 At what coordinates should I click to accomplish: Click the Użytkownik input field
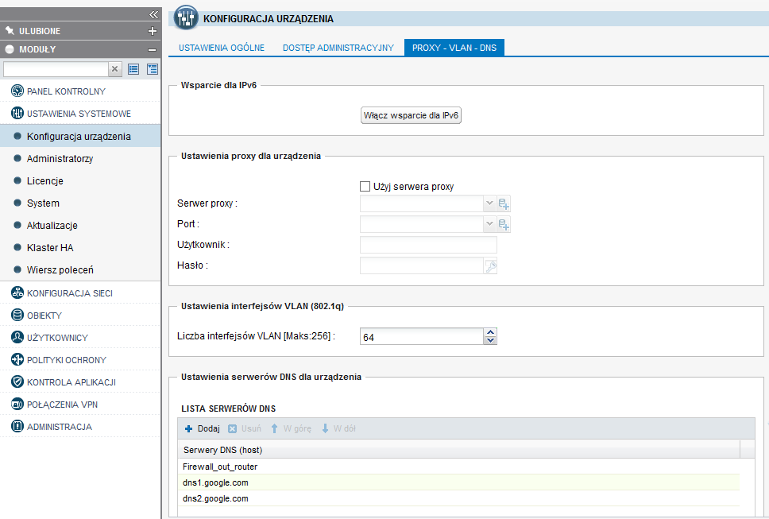point(428,245)
